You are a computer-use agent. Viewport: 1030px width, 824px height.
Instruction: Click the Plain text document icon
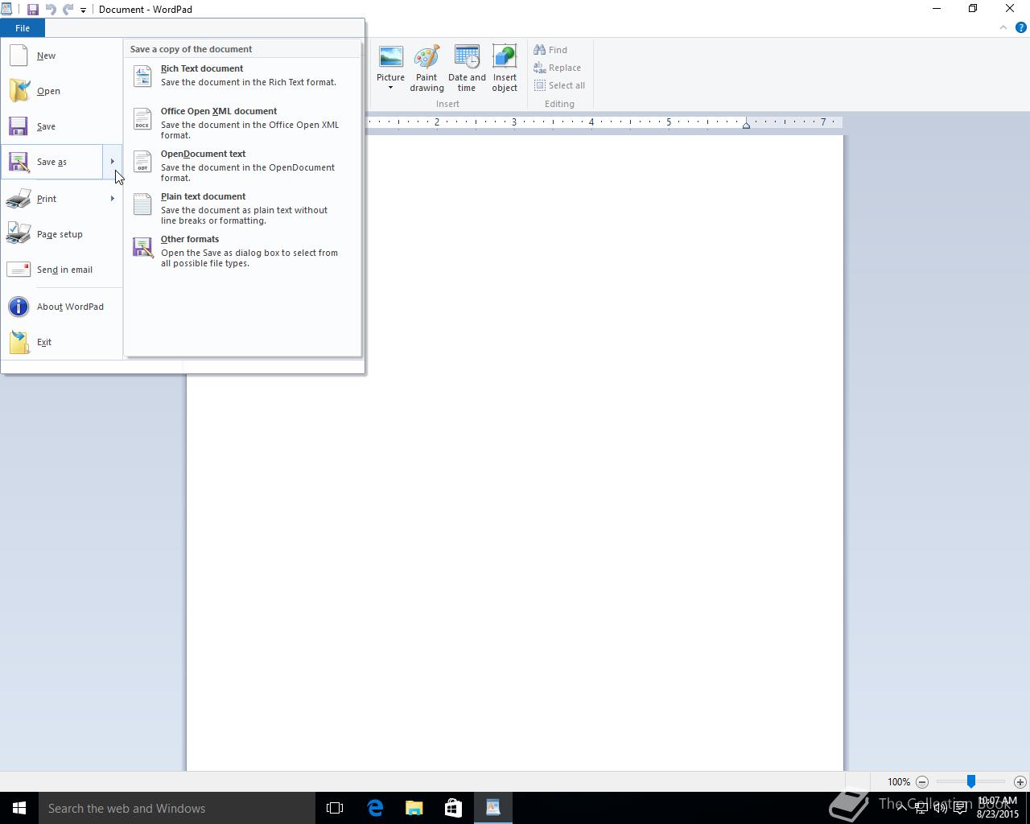click(x=142, y=204)
